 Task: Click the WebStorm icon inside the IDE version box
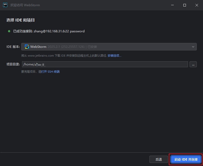click(27, 47)
